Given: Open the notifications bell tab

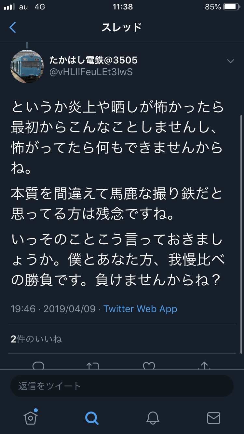Looking at the screenshot, I should click(x=153, y=417).
